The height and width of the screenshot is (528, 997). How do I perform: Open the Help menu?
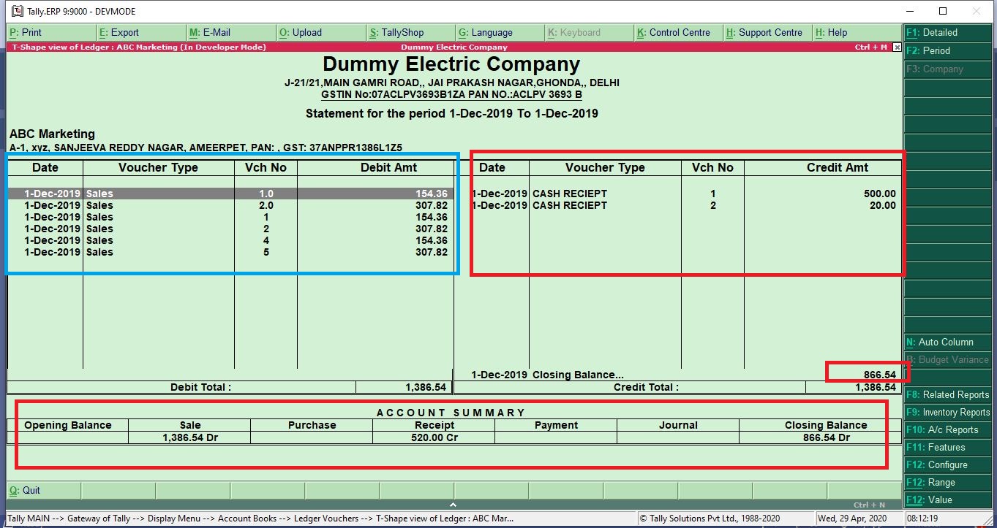(857, 32)
